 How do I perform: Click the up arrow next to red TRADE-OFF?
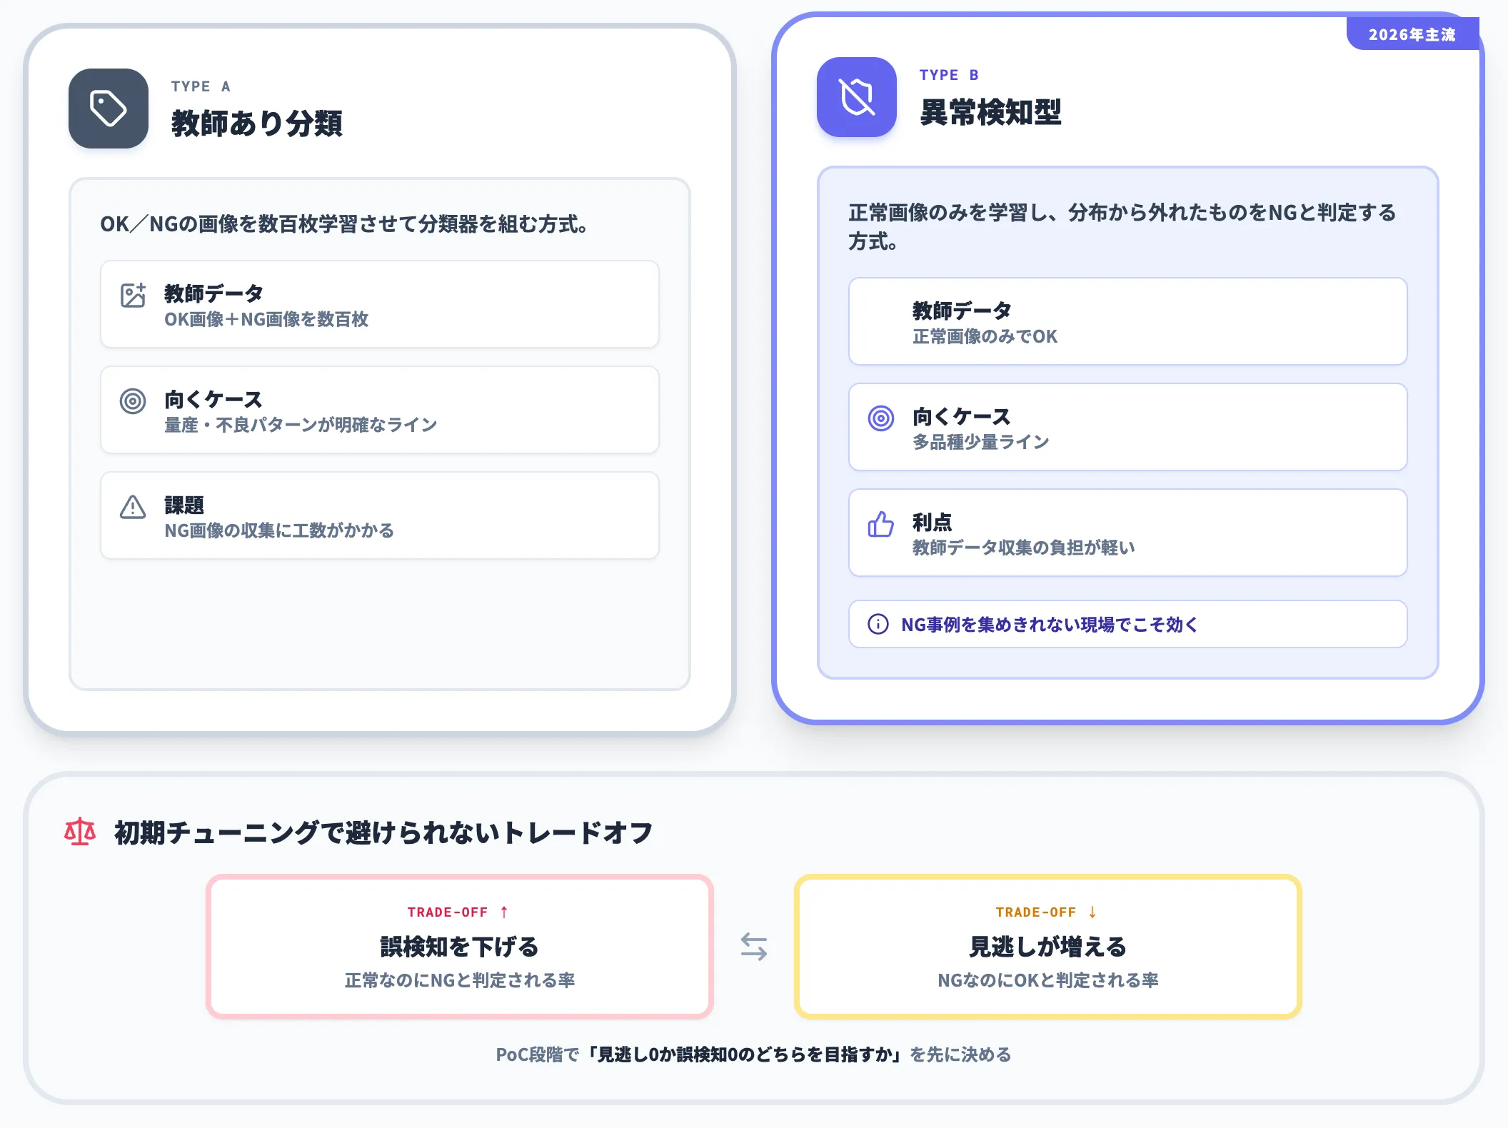(x=504, y=912)
